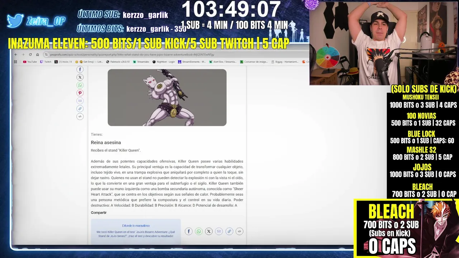
Task: Open the StreamElements bookmark
Action: point(192,62)
